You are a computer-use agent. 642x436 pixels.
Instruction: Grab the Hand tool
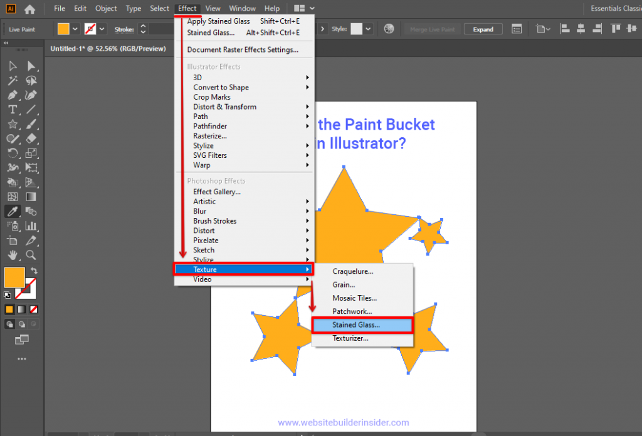[x=13, y=256]
